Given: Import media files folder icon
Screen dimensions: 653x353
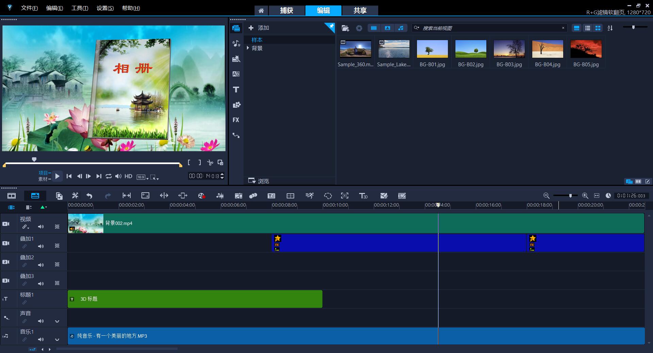Looking at the screenshot, I should pyautogui.click(x=345, y=28).
